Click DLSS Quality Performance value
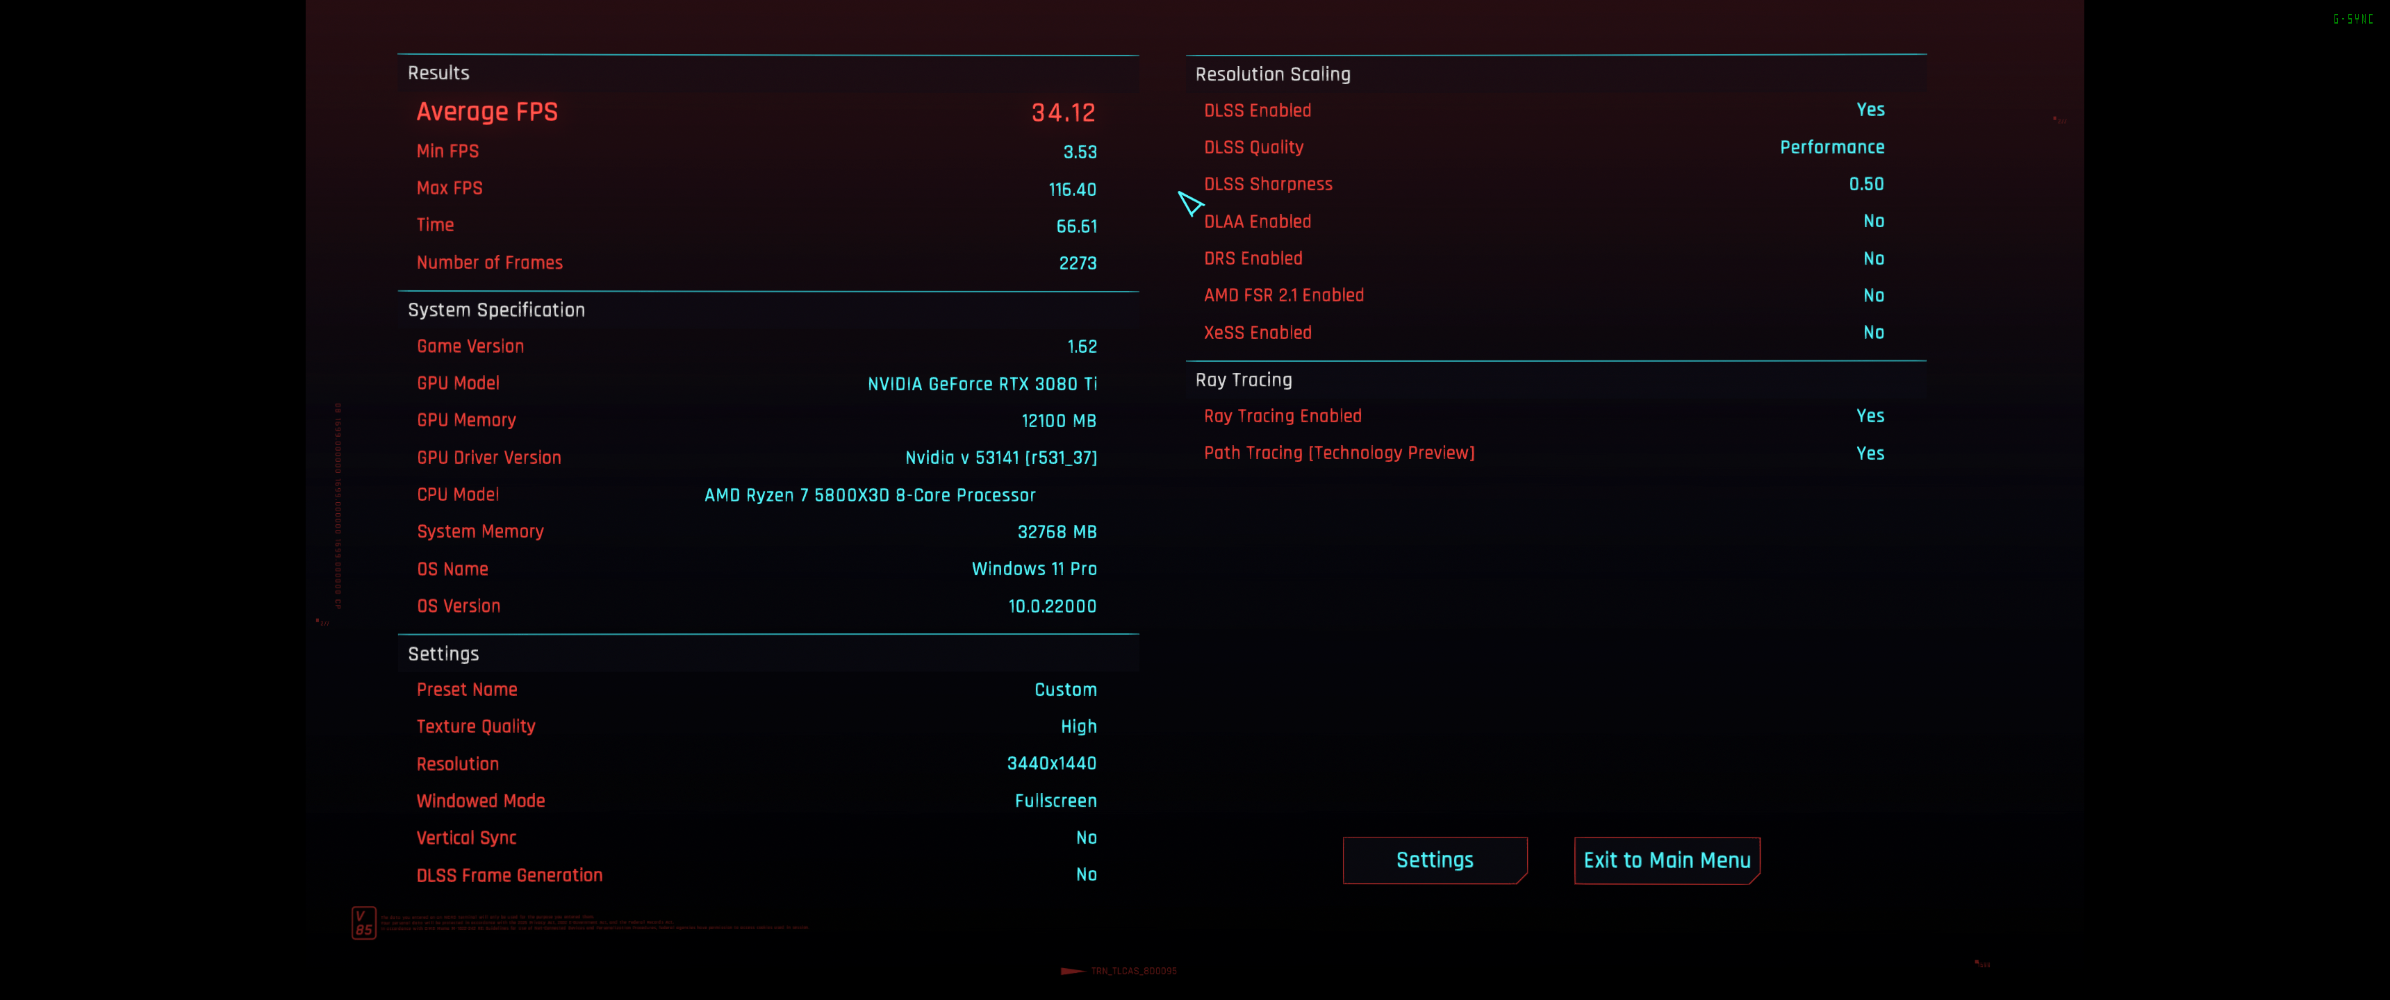This screenshot has height=1000, width=2390. (1831, 147)
